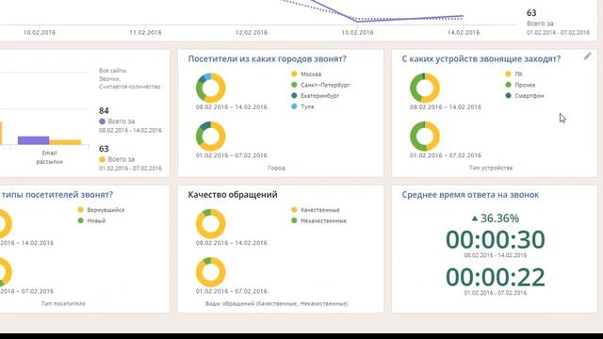Click the 14.02.2016 data point on line chart
This screenshot has height=339, width=603.
463,17
